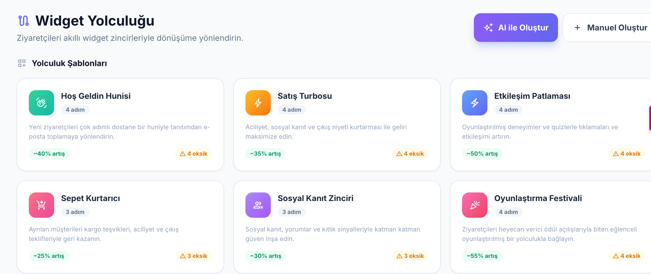Screen dimensions: 651x274
Task: Click the ~50% artış badge on Etkileşim Patlaması
Action: click(x=482, y=153)
